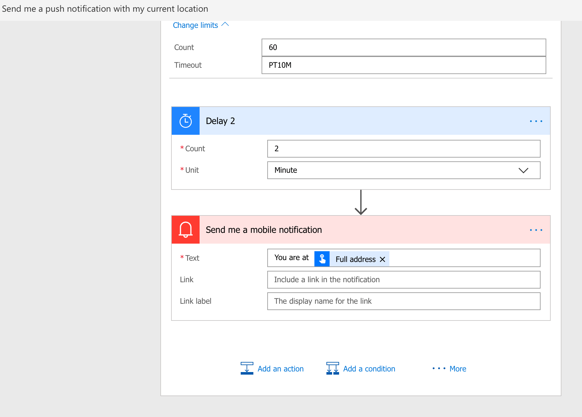Click the Full address token's trigger icon

coord(322,259)
